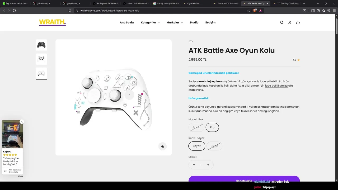This screenshot has width=338, height=190.
Task: Click the Sepete ekle button
Action: pyautogui.click(x=244, y=179)
